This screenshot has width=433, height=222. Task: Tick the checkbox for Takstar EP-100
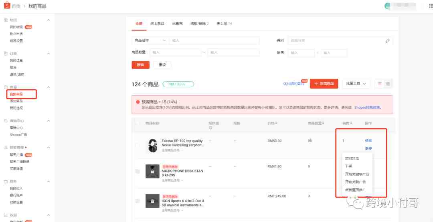coord(138,145)
